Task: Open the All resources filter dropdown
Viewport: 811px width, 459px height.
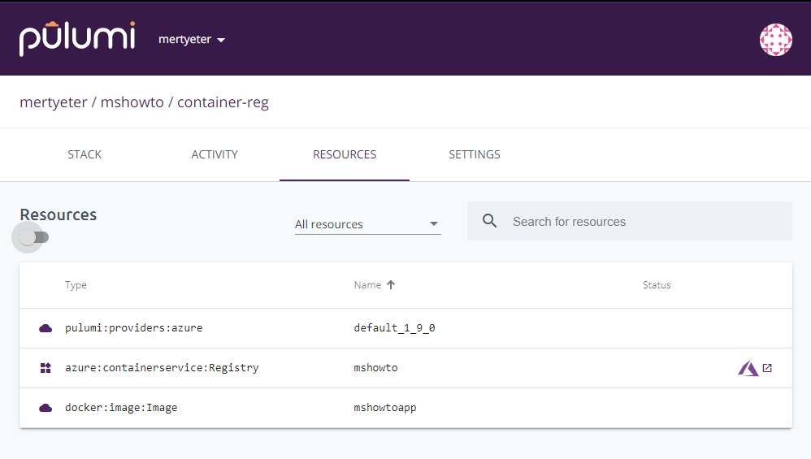Action: (x=368, y=224)
